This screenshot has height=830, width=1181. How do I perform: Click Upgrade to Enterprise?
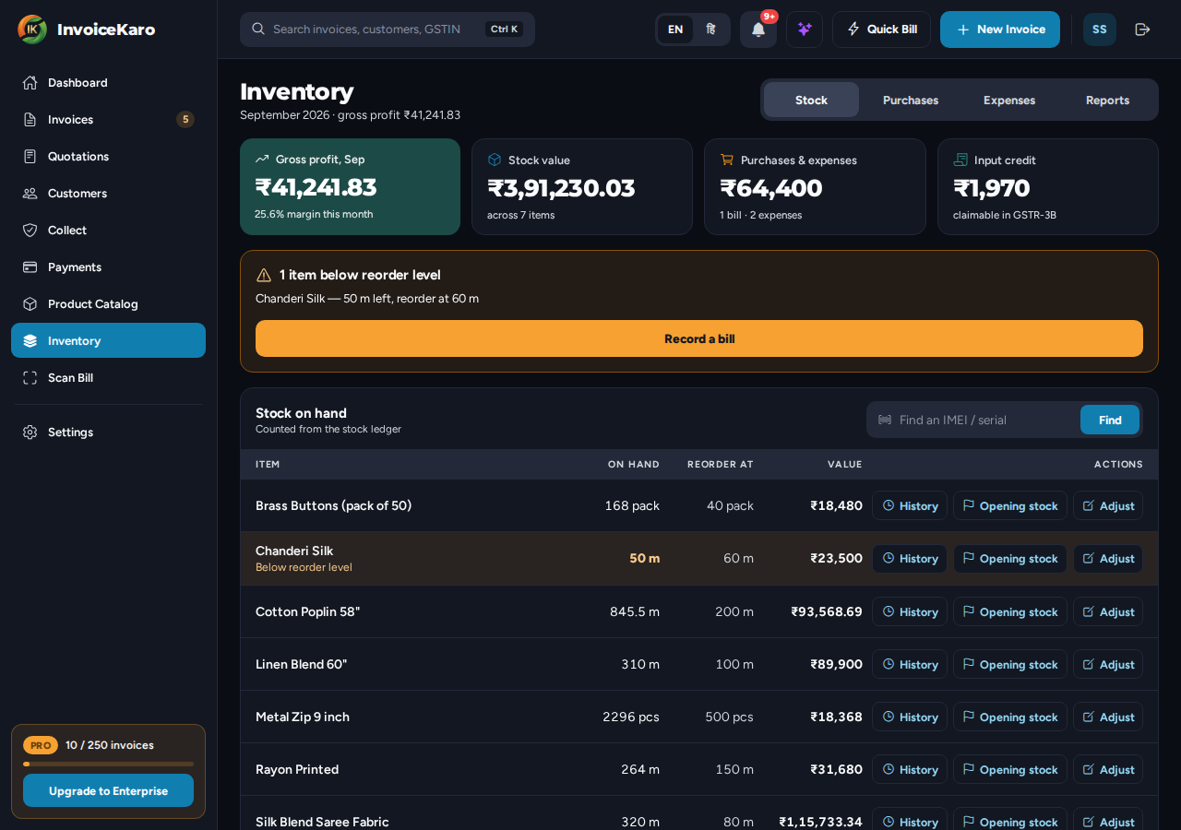[108, 790]
